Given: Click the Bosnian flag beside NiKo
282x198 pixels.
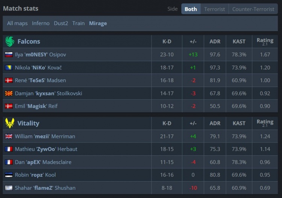Looking at the screenshot, I should pyautogui.click(x=9, y=67).
